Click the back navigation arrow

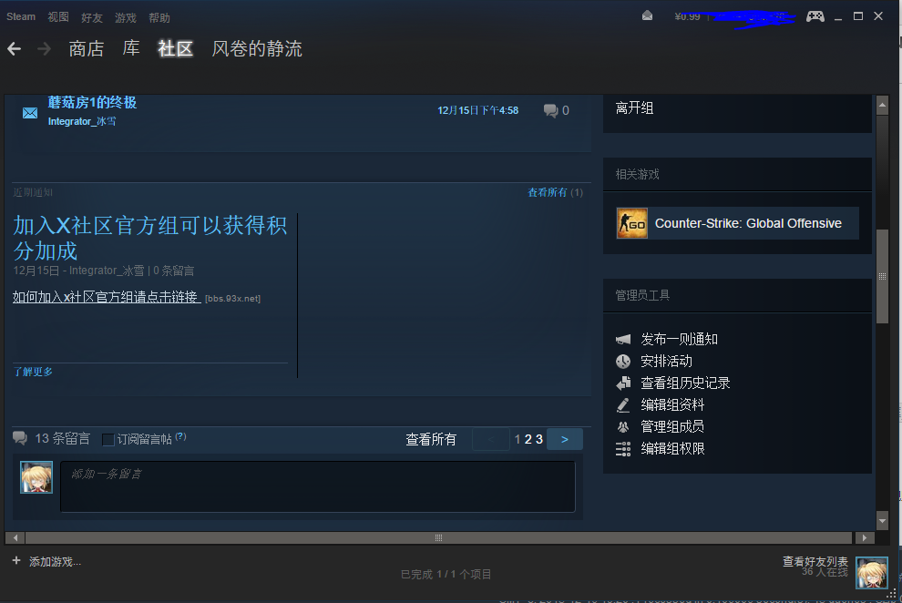tap(14, 48)
